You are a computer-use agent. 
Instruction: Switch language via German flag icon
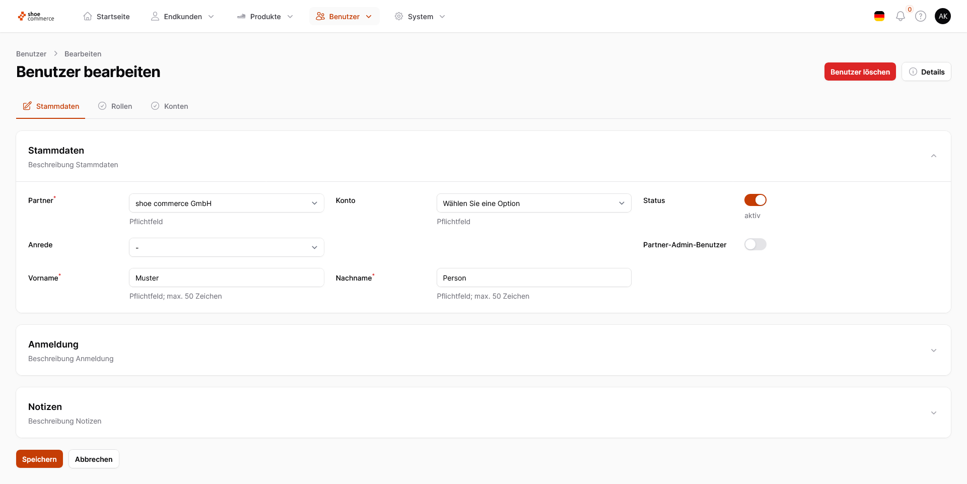[879, 16]
